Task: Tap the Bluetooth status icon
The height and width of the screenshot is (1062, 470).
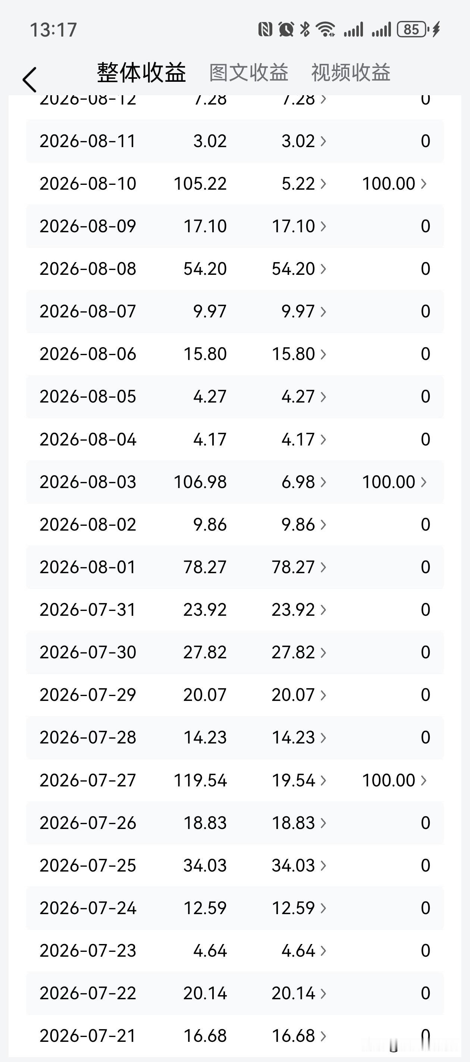Action: pyautogui.click(x=305, y=29)
